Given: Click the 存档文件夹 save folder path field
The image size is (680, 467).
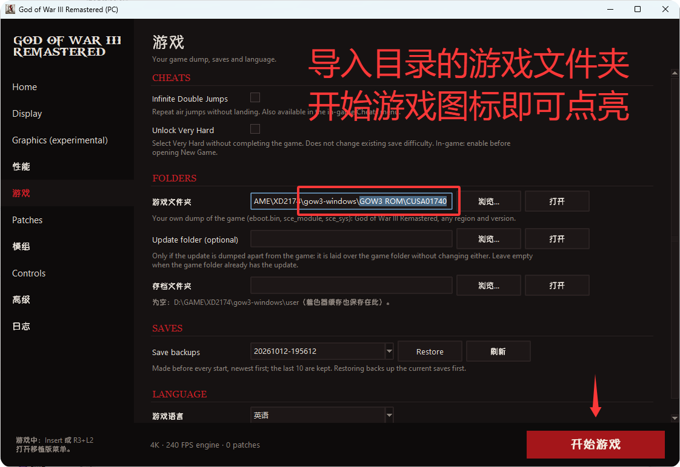Looking at the screenshot, I should 352,285.
